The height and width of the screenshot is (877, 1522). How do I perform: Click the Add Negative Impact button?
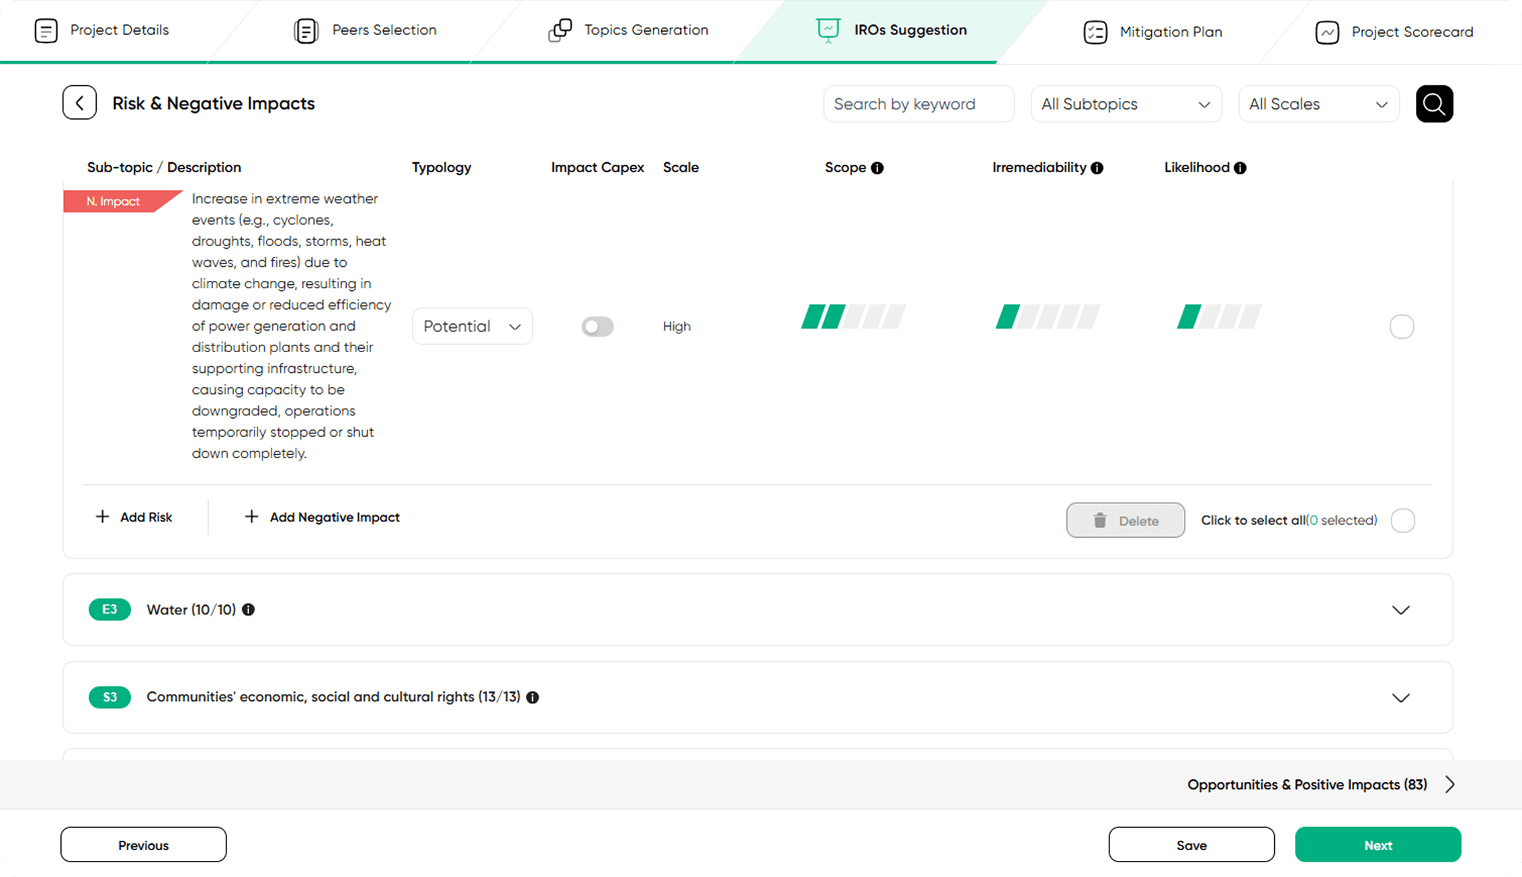tap(322, 517)
